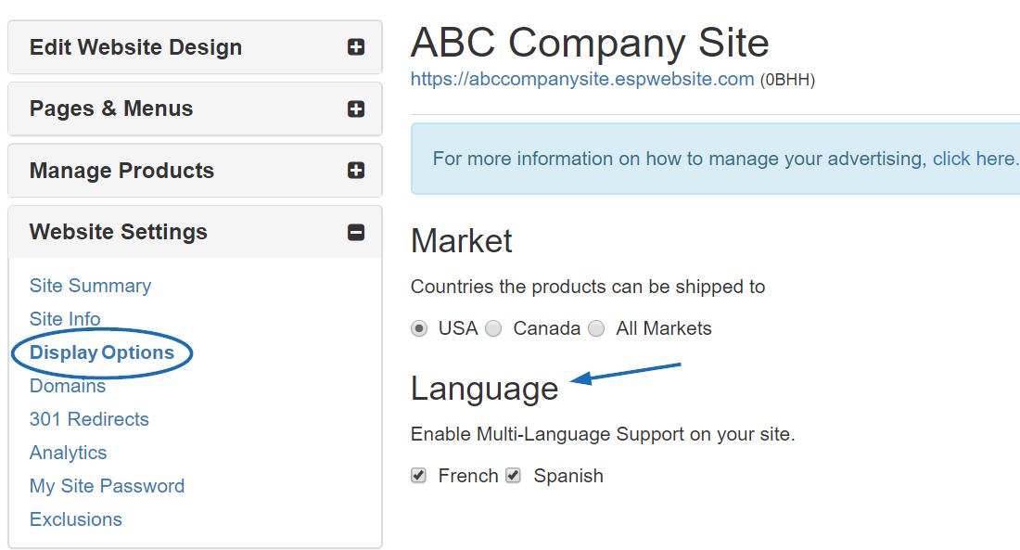Expand the Edit Website Design plus icon
1020x550 pixels.
[x=356, y=47]
